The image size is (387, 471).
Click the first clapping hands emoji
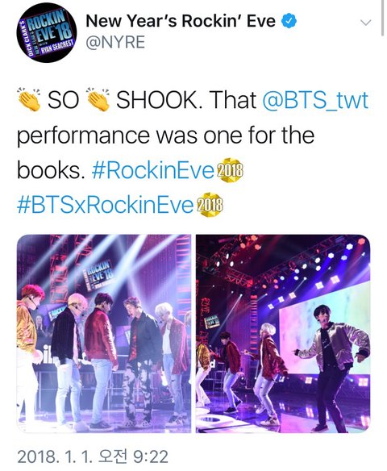click(29, 99)
